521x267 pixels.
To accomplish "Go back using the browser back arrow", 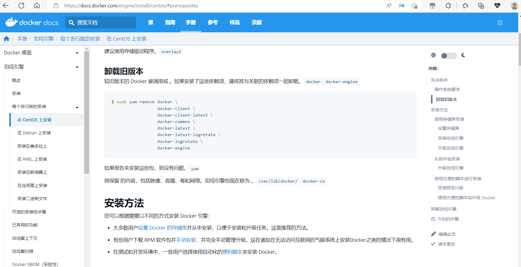I will tap(6, 5).
